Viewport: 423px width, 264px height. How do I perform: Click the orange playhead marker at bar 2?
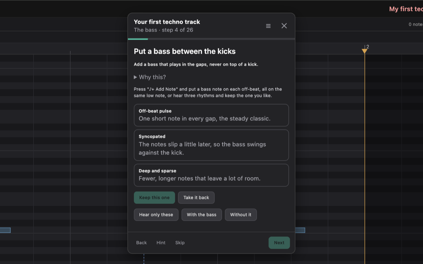(365, 51)
